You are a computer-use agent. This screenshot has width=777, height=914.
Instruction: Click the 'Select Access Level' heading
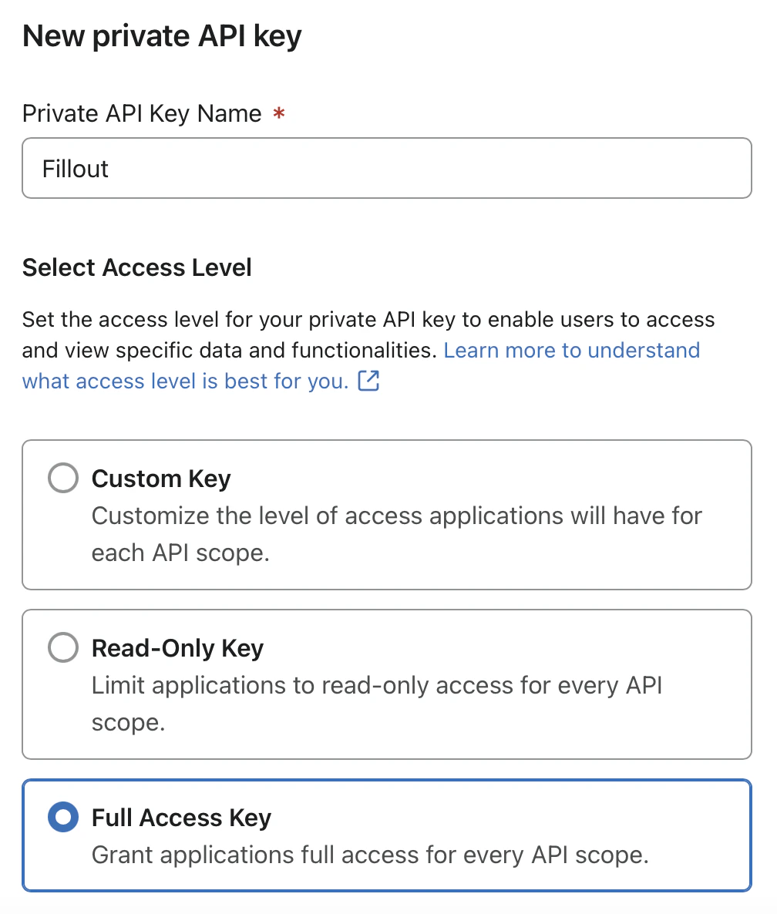click(136, 267)
